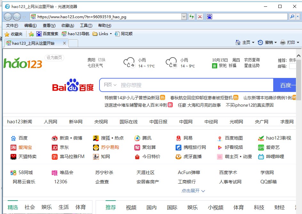Screen dimensions: 302x214
Task: Switch to the 视频 tab in bottom navigation
Action: click(x=131, y=207)
